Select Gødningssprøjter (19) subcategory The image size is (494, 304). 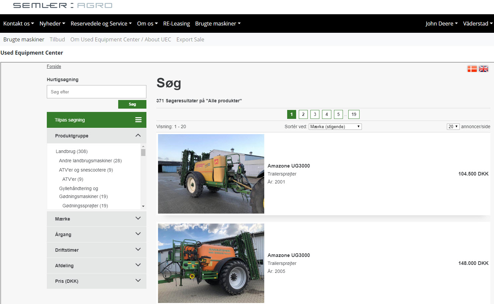(x=85, y=206)
